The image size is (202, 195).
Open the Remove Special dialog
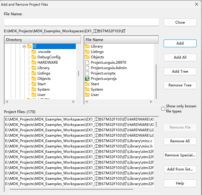[x=180, y=155]
